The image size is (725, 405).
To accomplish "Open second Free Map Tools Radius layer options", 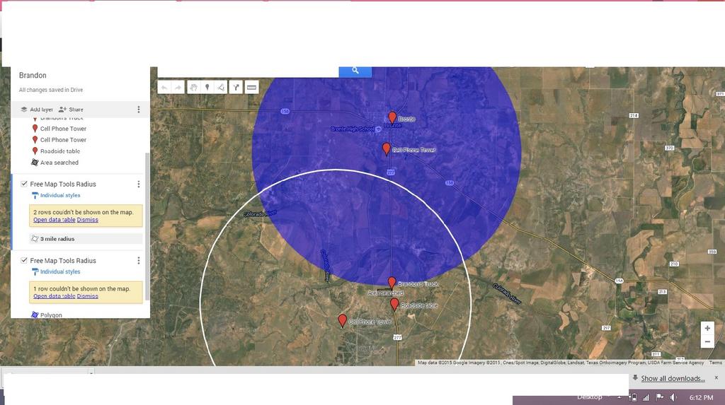I will tap(139, 261).
